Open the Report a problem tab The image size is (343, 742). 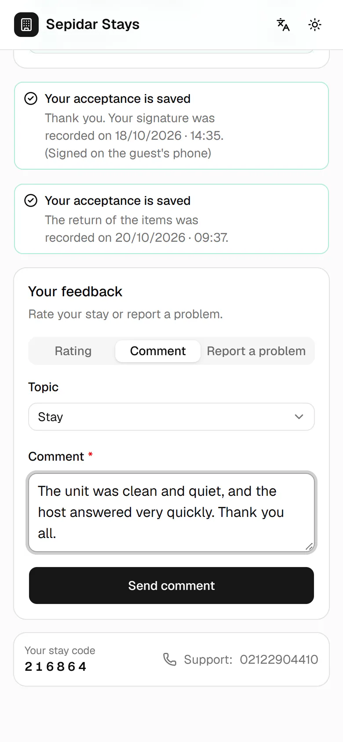point(256,351)
